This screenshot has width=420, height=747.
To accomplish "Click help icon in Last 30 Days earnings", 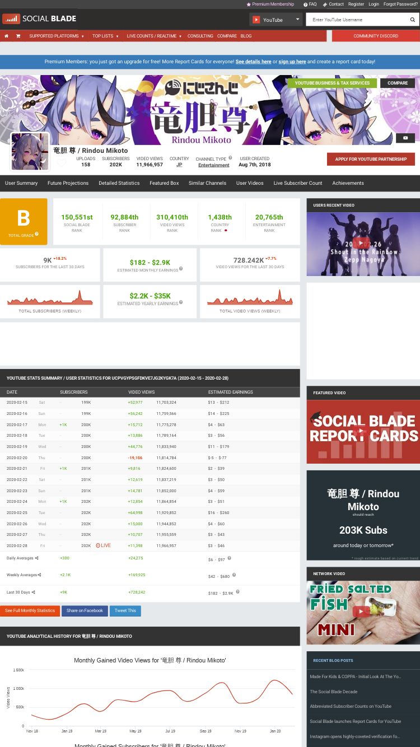I will point(237,591).
